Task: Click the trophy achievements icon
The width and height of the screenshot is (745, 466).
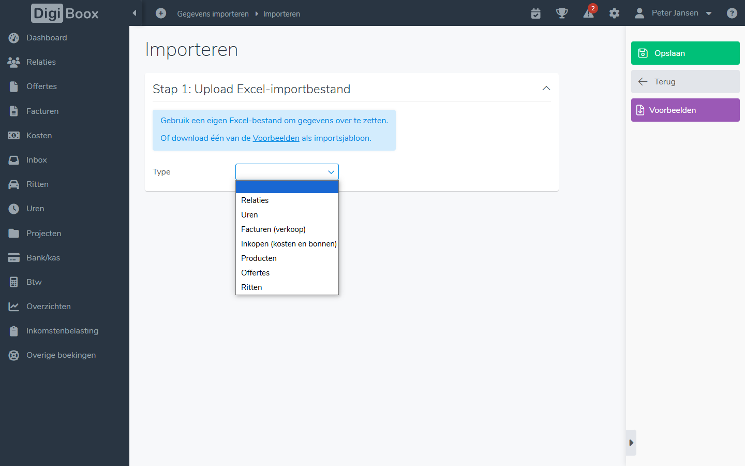Action: [562, 13]
